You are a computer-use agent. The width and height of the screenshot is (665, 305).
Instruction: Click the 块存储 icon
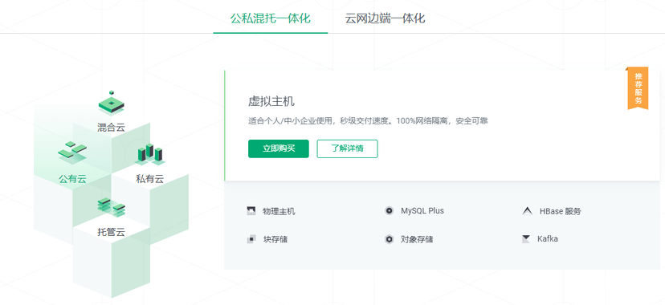pos(251,239)
